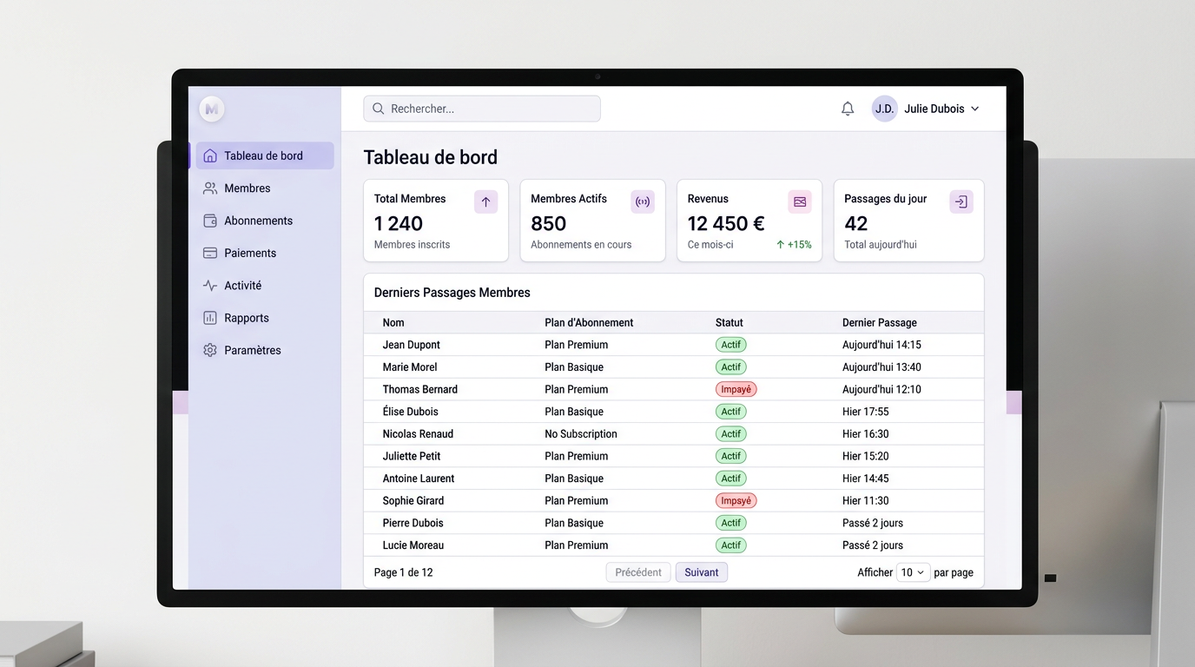Screen dimensions: 1195x667
Task: Click the gear icon beside Paramètres
Action: tap(210, 350)
